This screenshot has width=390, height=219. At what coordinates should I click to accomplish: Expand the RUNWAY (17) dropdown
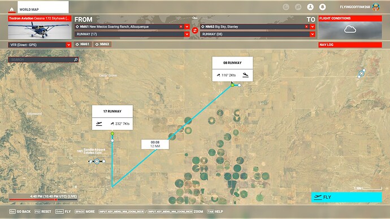click(187, 34)
